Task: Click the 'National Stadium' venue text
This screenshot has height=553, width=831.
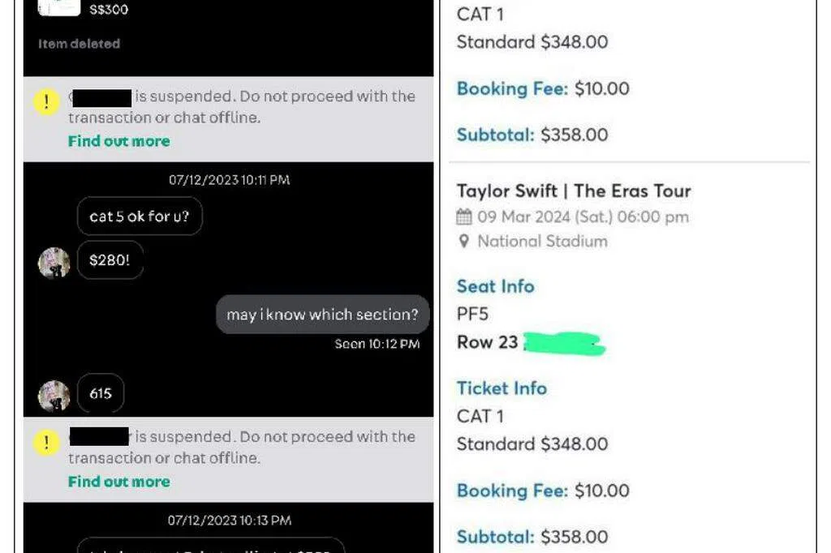Action: click(x=542, y=241)
